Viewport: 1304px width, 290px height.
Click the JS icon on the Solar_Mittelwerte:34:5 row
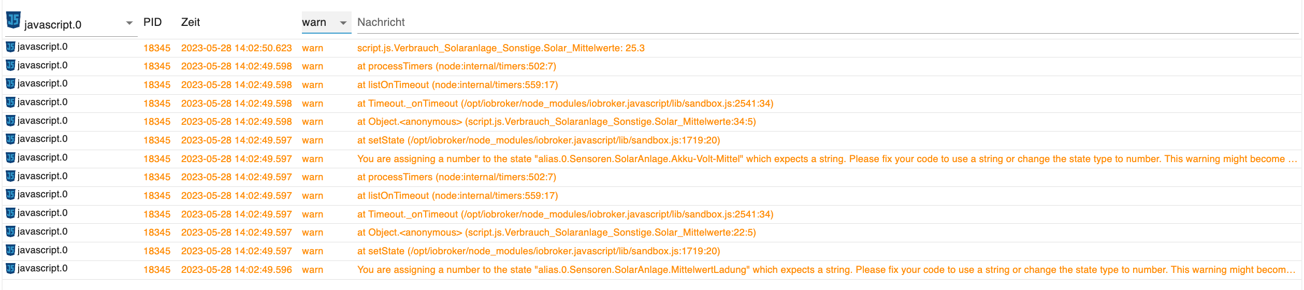click(10, 121)
